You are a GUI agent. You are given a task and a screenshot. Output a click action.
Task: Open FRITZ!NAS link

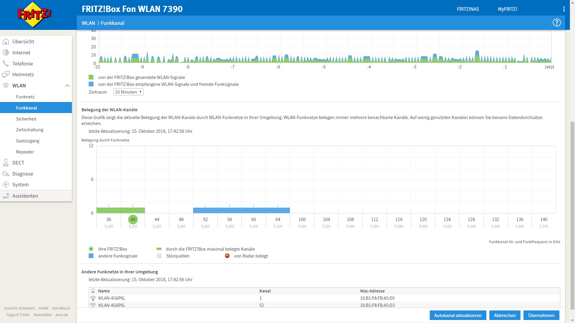(x=468, y=9)
